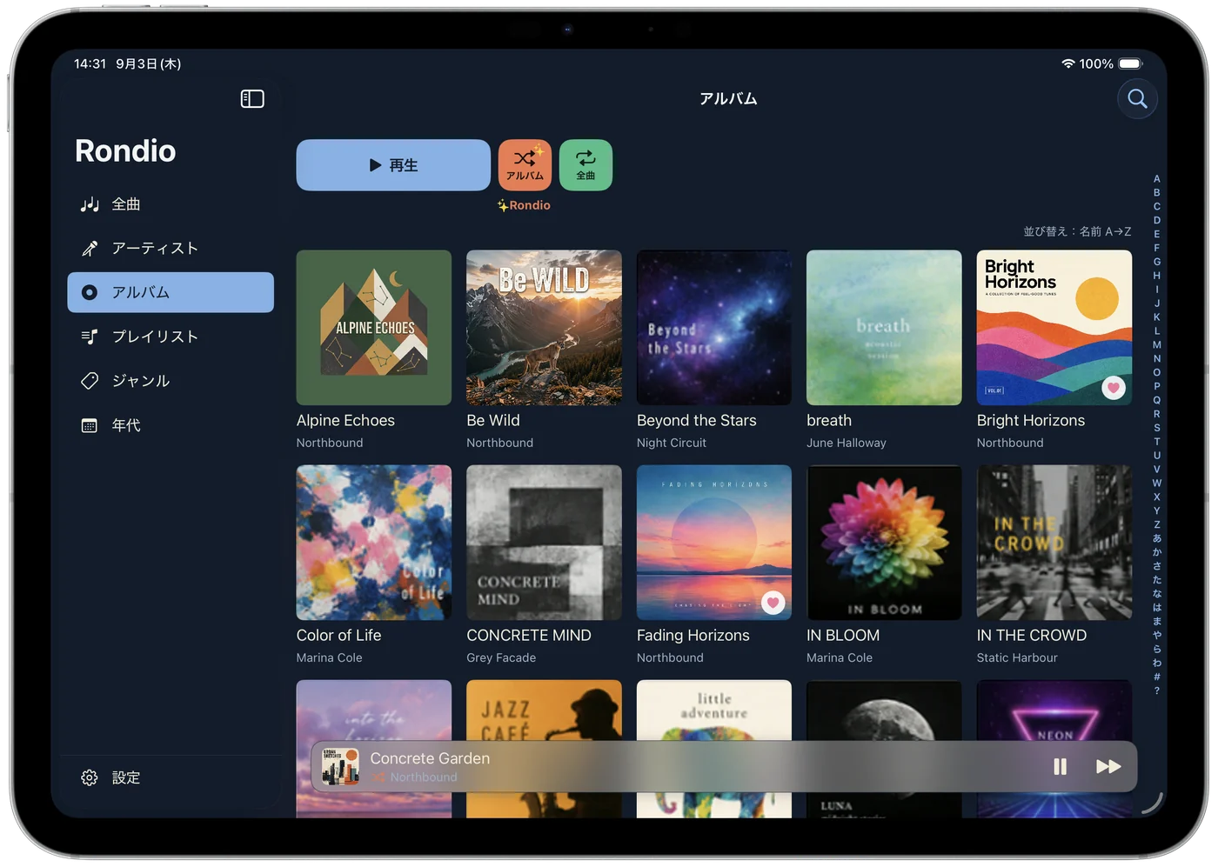Jump to letter M in the index

1157,345
